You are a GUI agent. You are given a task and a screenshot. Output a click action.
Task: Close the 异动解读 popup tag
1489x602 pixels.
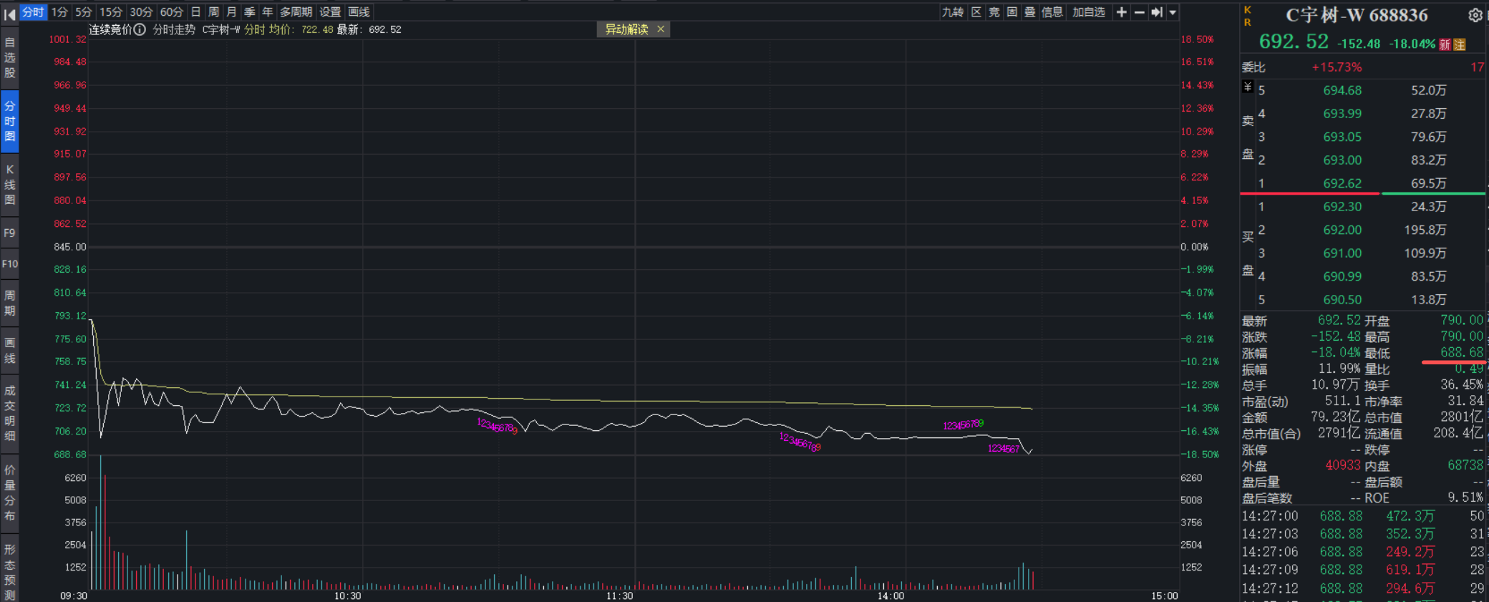[661, 29]
